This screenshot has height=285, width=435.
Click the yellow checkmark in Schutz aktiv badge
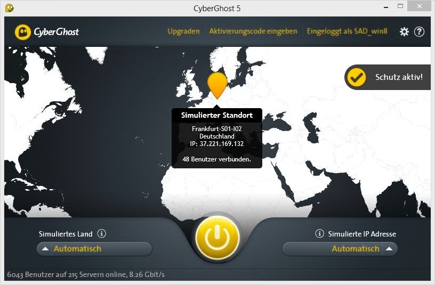[356, 77]
